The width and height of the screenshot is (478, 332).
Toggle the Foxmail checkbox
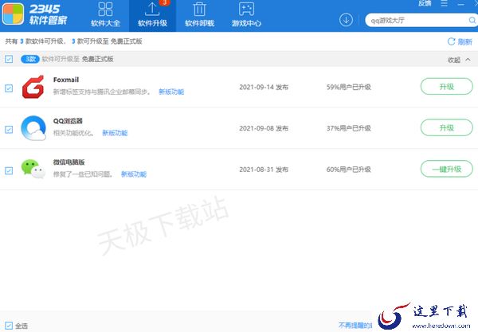[9, 88]
